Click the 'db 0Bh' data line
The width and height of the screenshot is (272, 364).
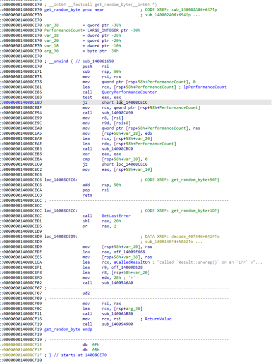tap(91, 350)
